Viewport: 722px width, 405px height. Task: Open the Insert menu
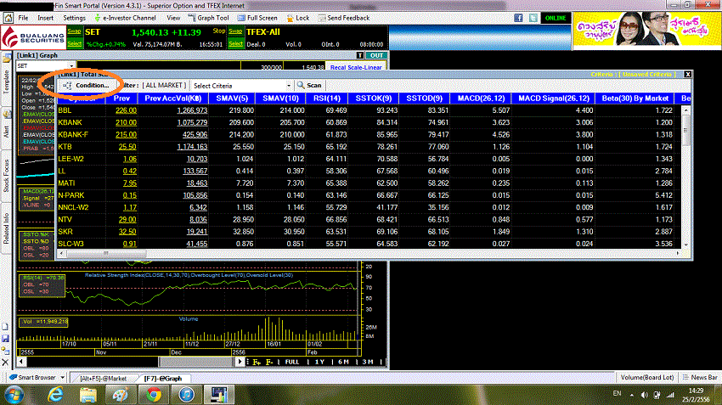pyautogui.click(x=46, y=18)
